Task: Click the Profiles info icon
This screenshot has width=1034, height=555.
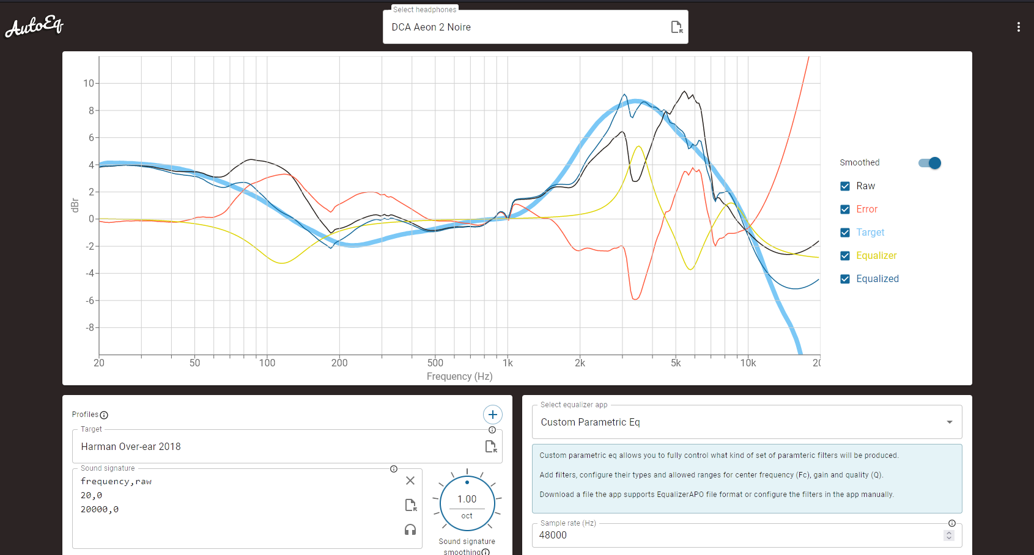Action: (104, 415)
